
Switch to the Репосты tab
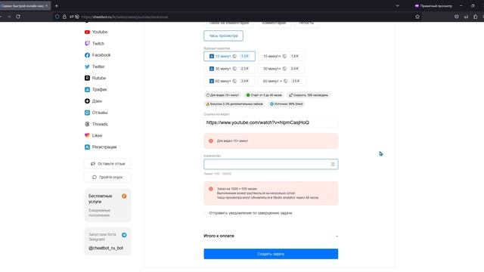306,23
